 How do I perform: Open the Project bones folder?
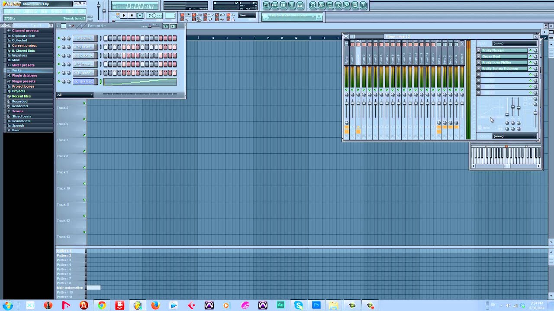(x=23, y=86)
